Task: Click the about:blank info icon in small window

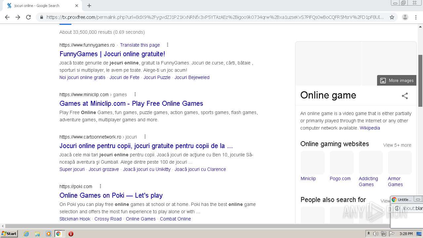Action: tap(397, 208)
